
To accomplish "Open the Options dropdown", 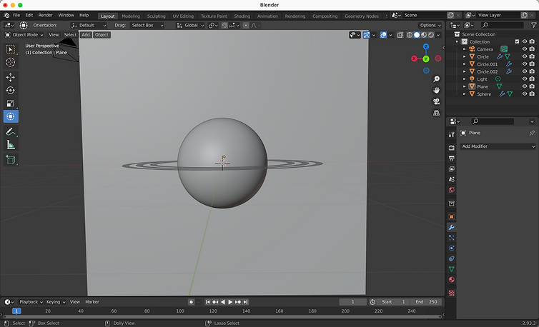I will (430, 25).
